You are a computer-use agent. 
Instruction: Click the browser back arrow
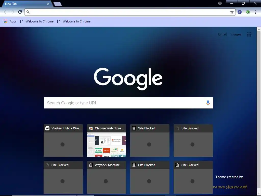pos(6,12)
